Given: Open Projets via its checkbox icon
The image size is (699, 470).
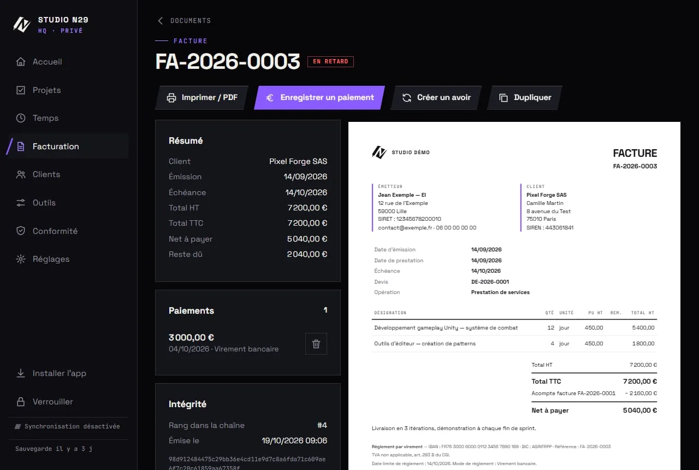Looking at the screenshot, I should pos(21,90).
